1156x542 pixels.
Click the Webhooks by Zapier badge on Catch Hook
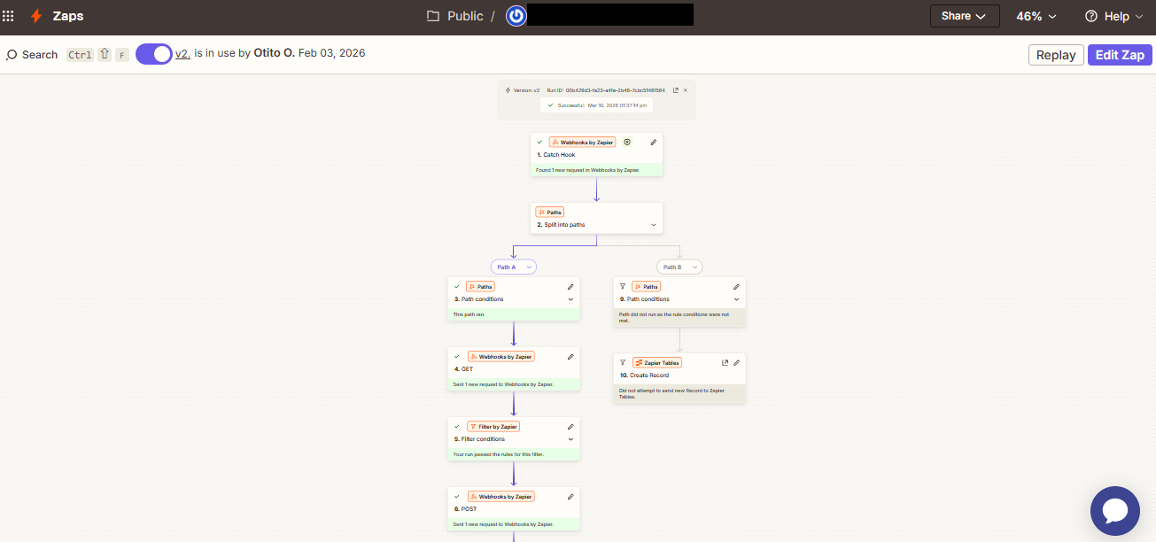[x=582, y=142]
